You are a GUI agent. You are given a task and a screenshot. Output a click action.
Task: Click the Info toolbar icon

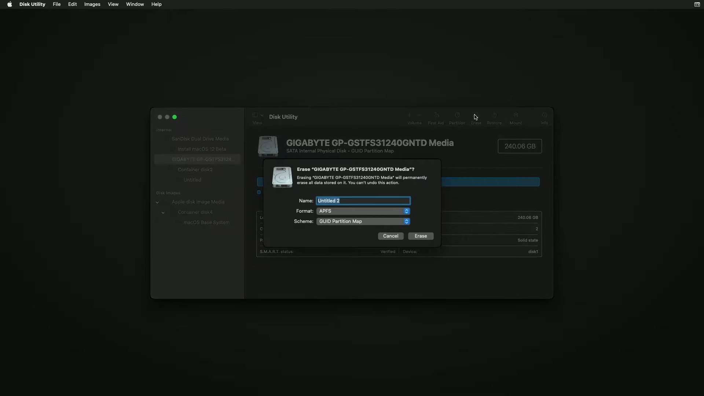[544, 115]
